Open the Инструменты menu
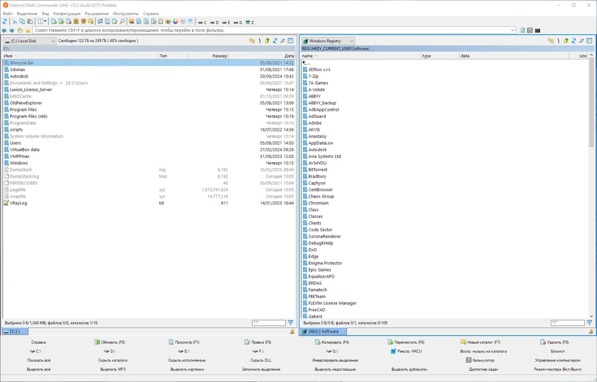Screen dimensions: 597x382 click(x=126, y=13)
